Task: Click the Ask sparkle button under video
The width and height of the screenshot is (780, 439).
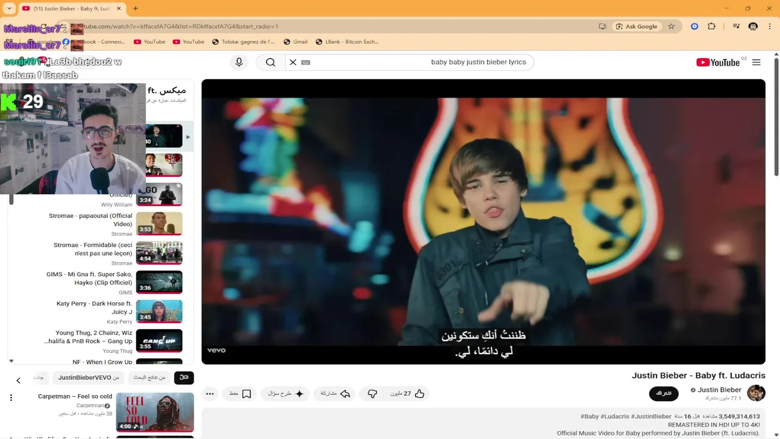Action: [x=286, y=394]
